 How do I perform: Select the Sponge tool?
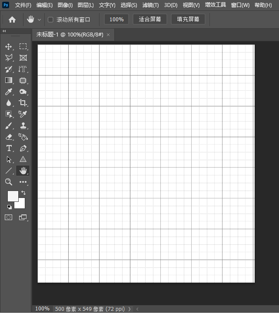point(23,92)
